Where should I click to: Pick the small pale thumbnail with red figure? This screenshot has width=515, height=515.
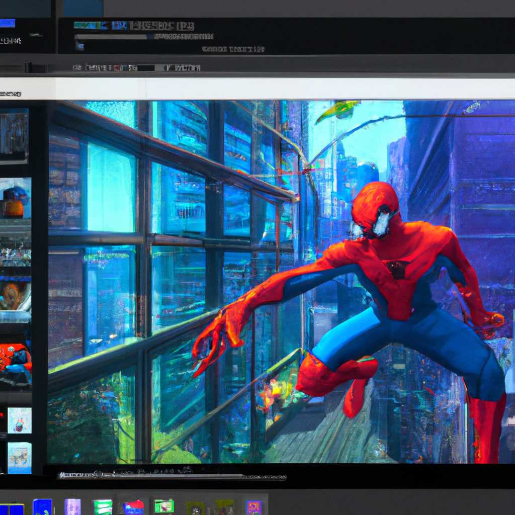[x=20, y=420]
